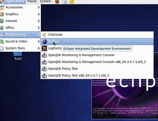Click the OpenJDK Monitoring Console x86_64-2.4.7.1.el6_5 icon
This screenshot has width=158, height=121.
(x=44, y=62)
